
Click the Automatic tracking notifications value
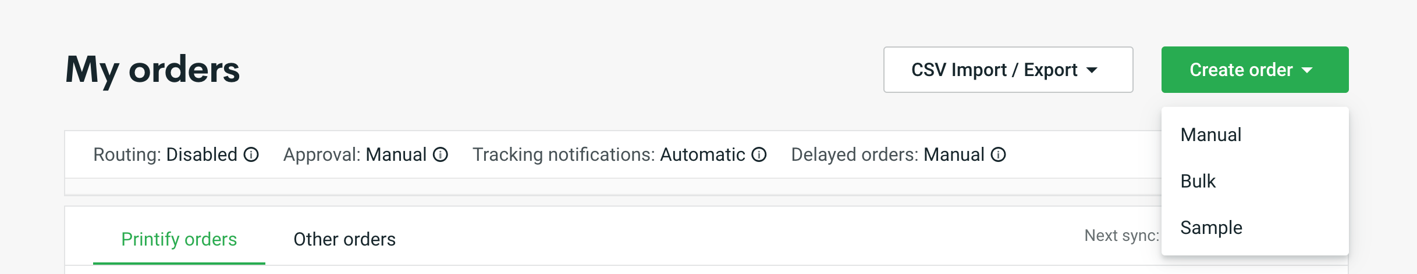(702, 155)
